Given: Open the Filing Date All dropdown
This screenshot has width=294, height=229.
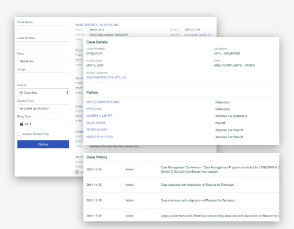Looking at the screenshot, I should (43, 124).
